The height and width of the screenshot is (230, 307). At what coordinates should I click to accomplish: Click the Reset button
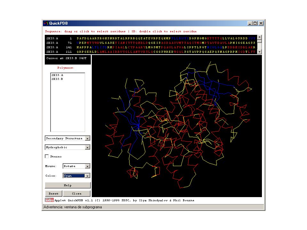(54, 194)
